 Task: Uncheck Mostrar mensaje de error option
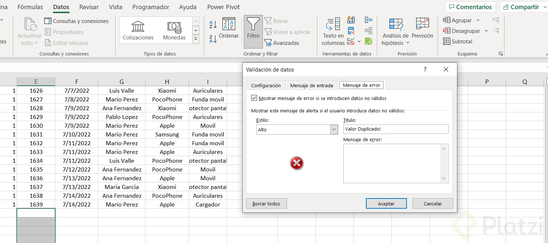point(254,98)
